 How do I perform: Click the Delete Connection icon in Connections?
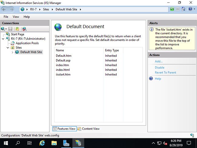(x=24, y=29)
